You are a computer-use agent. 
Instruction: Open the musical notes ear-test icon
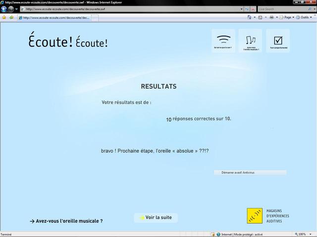click(251, 41)
